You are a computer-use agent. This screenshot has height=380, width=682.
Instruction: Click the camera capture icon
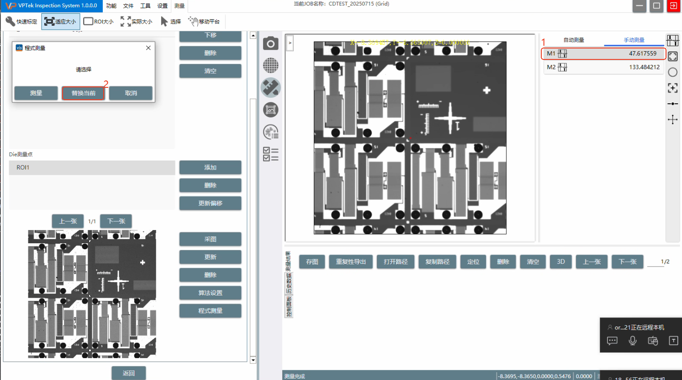click(270, 43)
